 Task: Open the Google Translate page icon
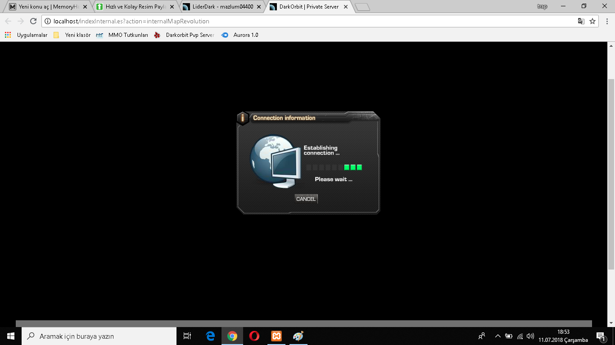click(581, 21)
